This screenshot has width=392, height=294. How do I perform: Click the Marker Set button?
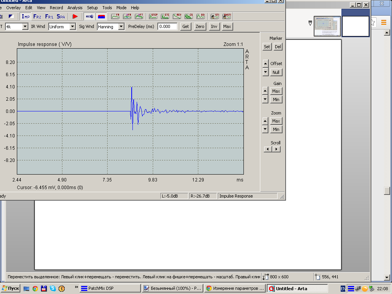pyautogui.click(x=267, y=47)
